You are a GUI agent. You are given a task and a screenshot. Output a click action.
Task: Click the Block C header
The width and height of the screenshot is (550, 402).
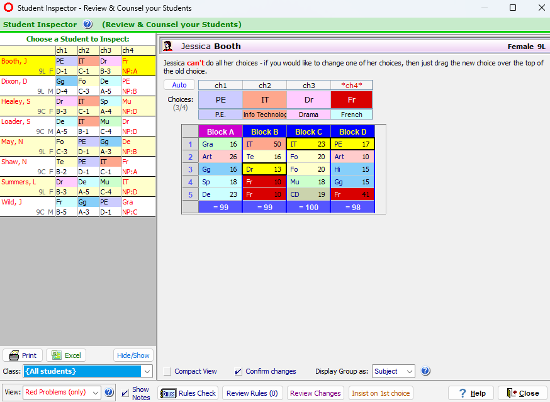[309, 132]
